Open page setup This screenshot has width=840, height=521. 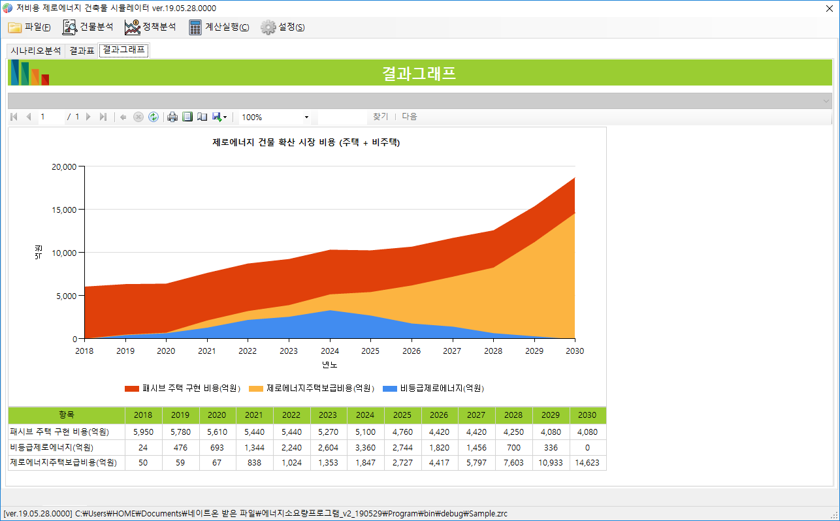point(202,117)
